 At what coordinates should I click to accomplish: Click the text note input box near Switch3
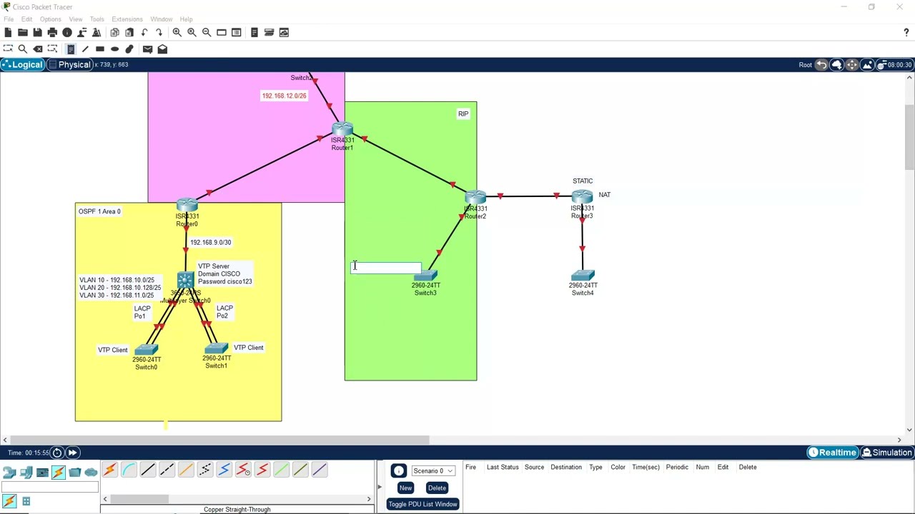coord(386,268)
